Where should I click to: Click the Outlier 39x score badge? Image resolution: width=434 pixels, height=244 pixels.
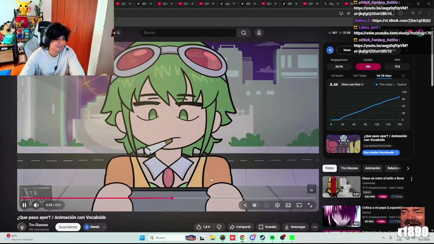click(368, 66)
